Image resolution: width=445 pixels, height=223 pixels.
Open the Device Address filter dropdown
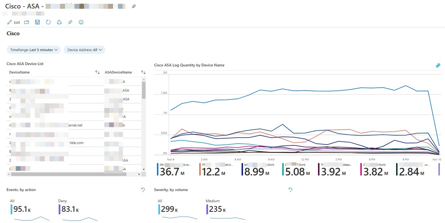pyautogui.click(x=84, y=50)
